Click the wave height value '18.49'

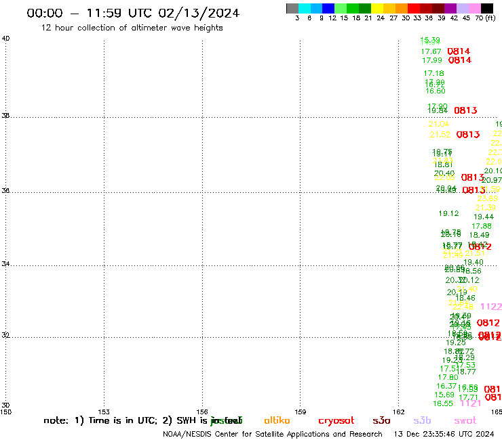(x=479, y=235)
